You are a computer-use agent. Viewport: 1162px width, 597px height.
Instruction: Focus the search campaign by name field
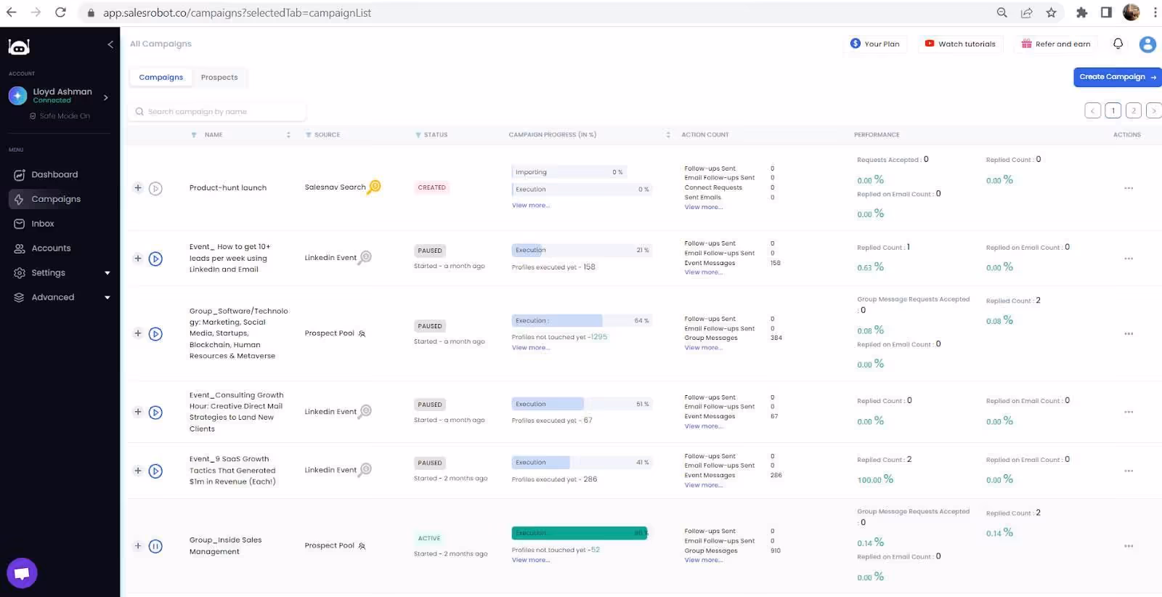pos(217,112)
